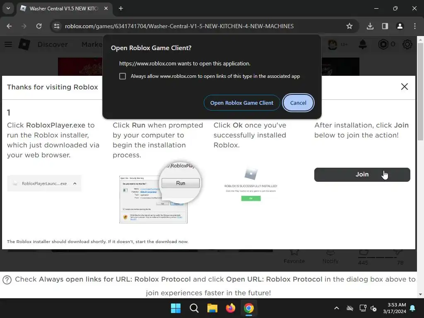Open Windows taskbar search
The image size is (424, 318).
(194, 308)
